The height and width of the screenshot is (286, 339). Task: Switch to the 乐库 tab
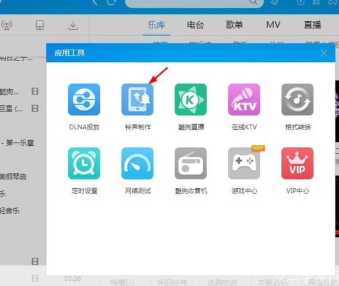pyautogui.click(x=157, y=25)
